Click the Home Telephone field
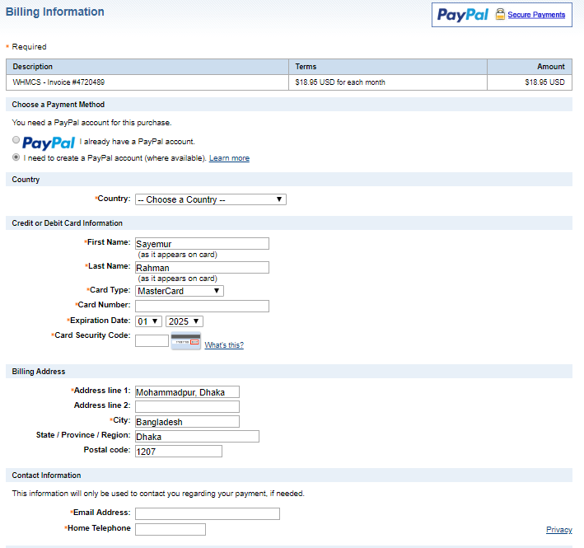 171,529
